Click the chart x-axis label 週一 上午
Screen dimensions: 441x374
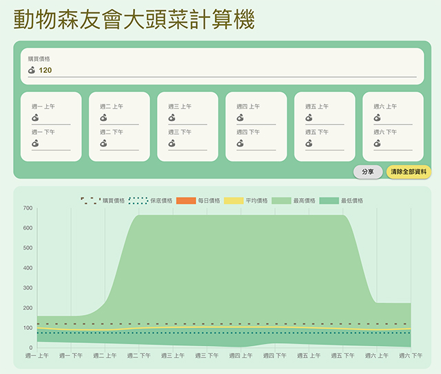37,355
